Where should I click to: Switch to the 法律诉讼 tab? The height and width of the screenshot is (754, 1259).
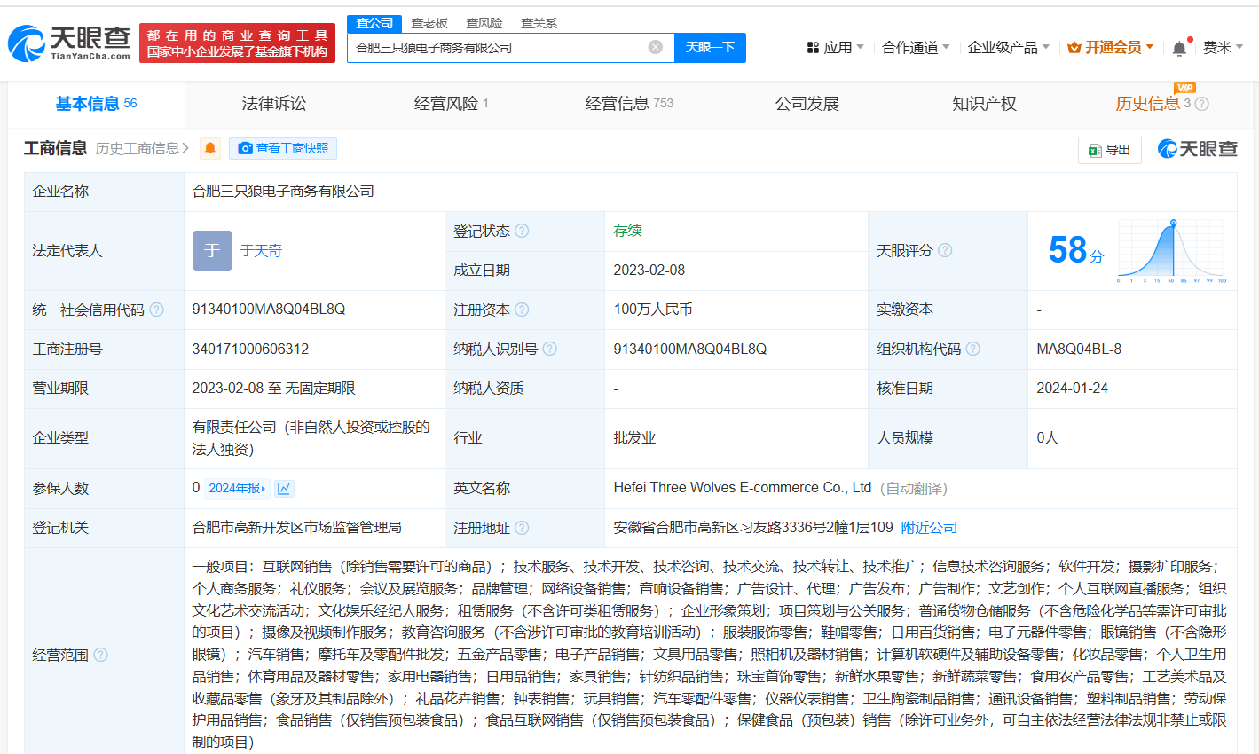tap(273, 104)
